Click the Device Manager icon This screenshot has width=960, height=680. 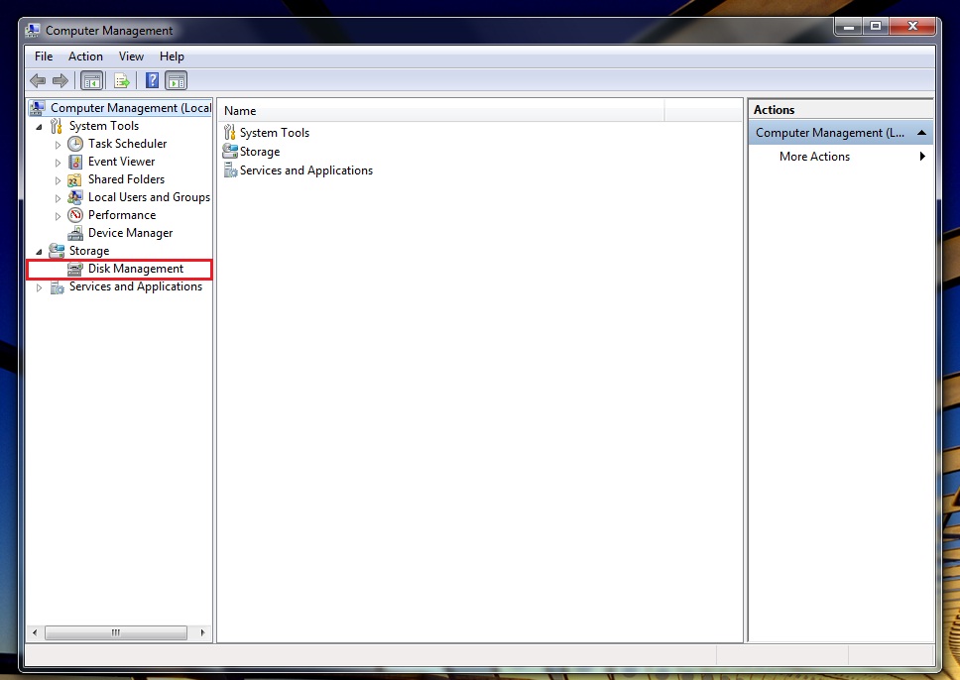pyautogui.click(x=75, y=233)
